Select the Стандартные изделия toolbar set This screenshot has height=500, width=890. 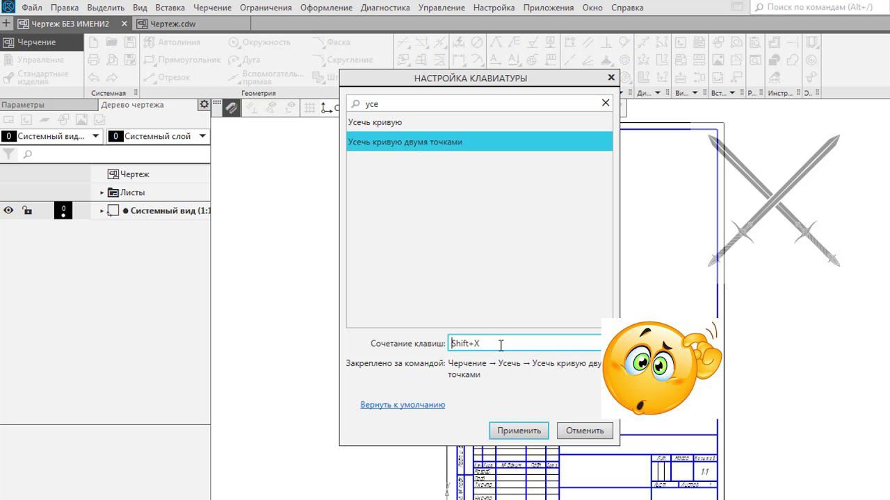tap(43, 77)
